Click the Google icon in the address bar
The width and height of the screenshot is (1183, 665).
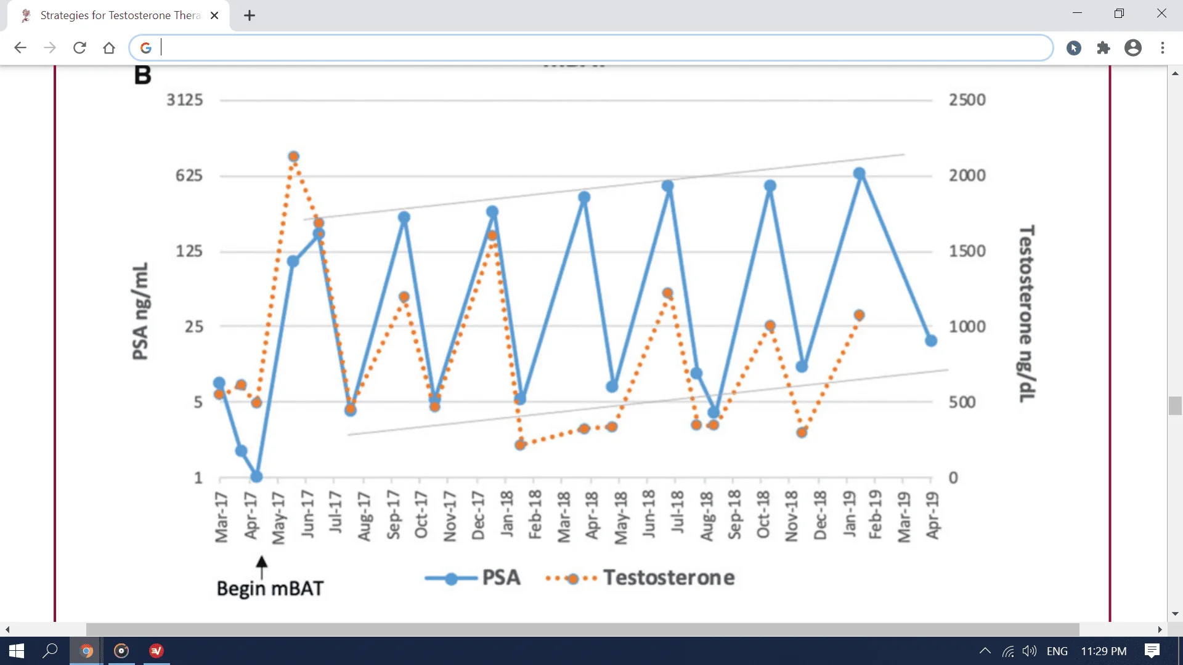point(146,48)
